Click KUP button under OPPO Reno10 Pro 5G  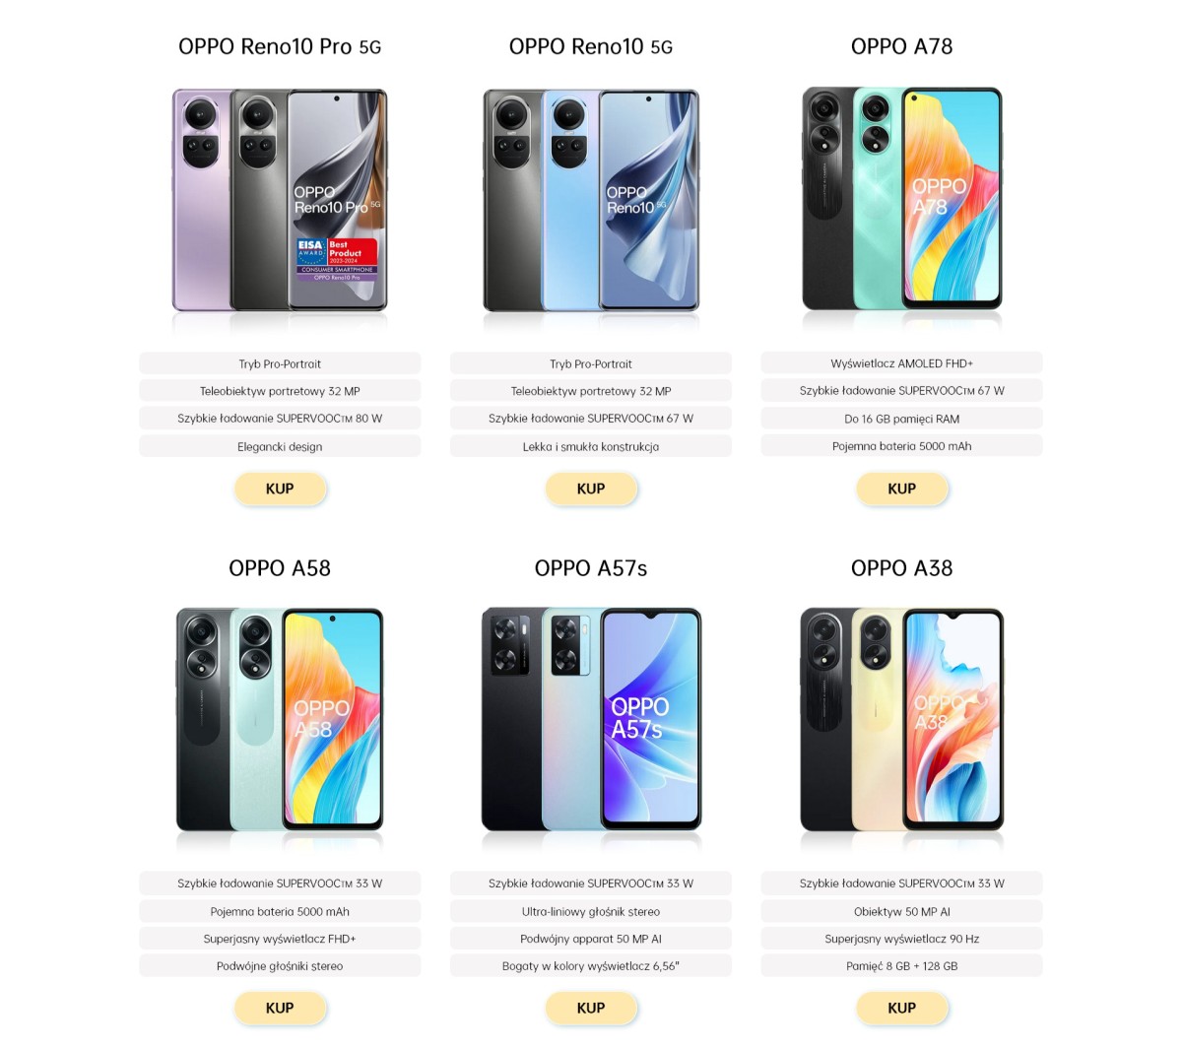click(280, 489)
